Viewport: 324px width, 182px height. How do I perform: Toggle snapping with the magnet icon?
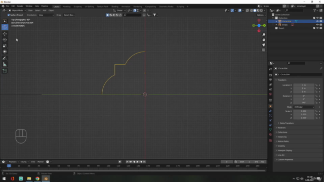[135, 11]
